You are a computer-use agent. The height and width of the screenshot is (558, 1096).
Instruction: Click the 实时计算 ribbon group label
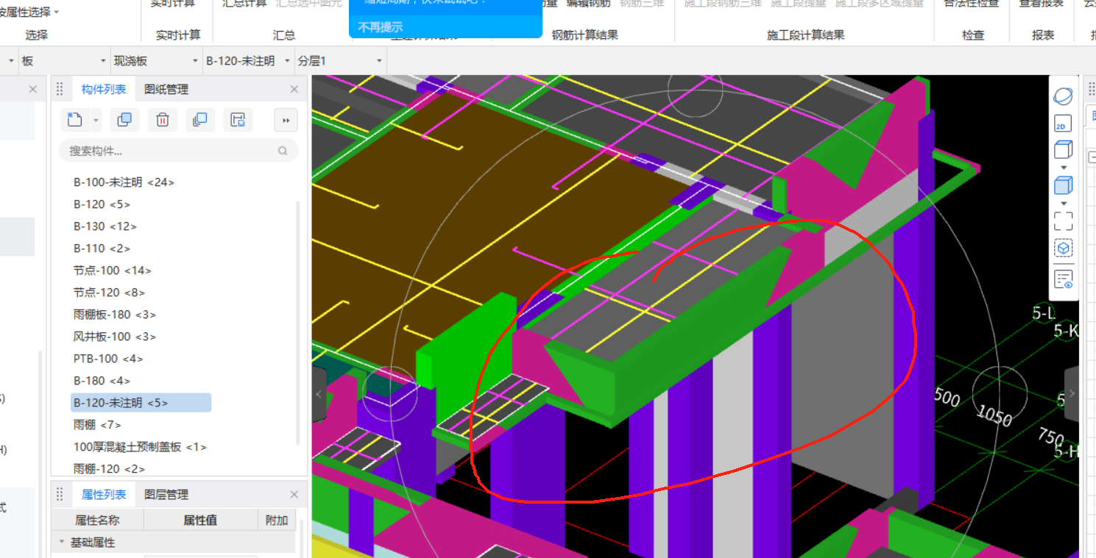178,35
